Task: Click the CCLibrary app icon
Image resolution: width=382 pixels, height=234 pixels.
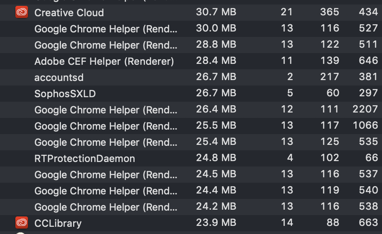Action: pyautogui.click(x=22, y=223)
